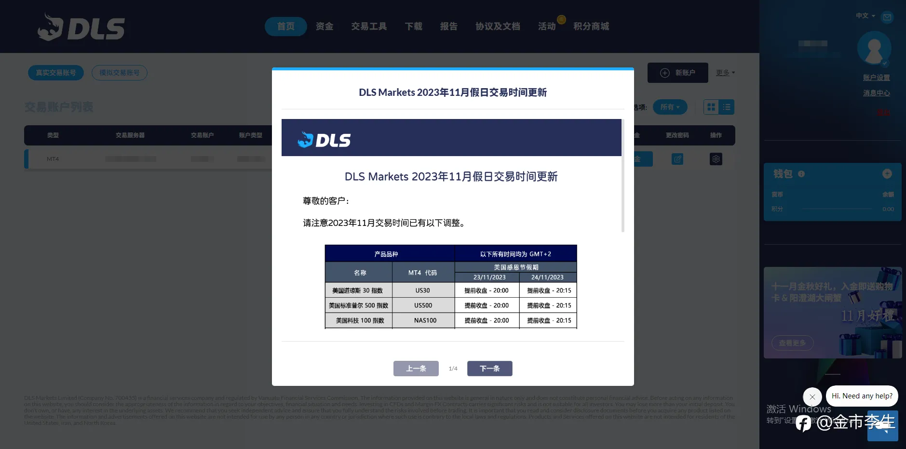Open the 资金 menu
This screenshot has height=449, width=906.
(325, 26)
